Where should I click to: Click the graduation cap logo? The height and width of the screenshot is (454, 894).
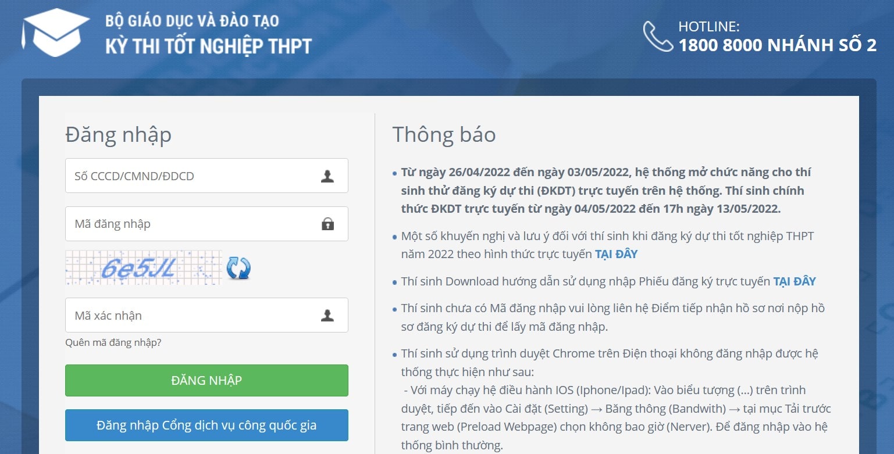pyautogui.click(x=55, y=33)
